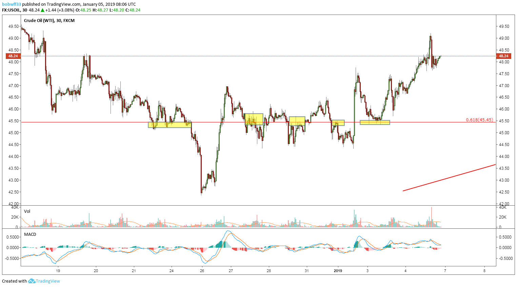Click -0.5000 on the right MACD axis
This screenshot has height=287, width=517.
point(505,258)
